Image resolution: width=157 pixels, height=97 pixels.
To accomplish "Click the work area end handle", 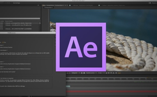I will click(x=147, y=77).
